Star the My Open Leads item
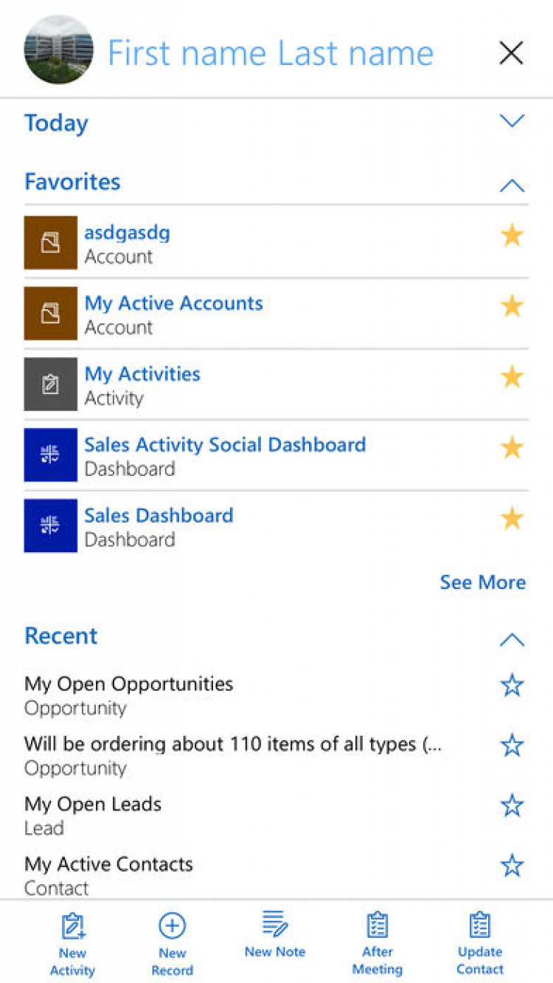 click(x=512, y=805)
